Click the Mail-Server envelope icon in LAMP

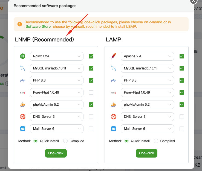113,129
